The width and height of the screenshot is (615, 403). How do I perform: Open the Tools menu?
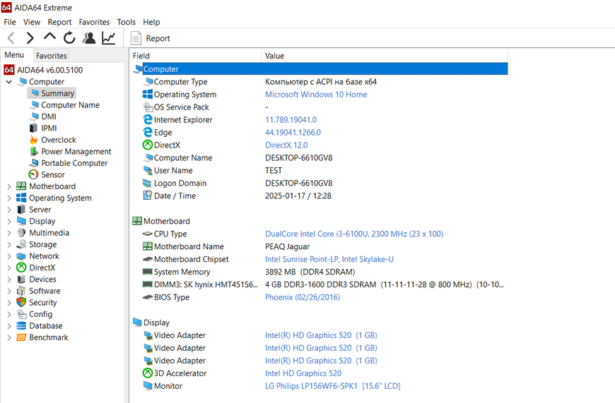coord(127,22)
